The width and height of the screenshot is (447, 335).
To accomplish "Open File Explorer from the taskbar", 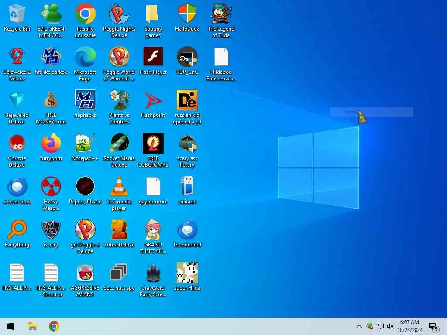I will pos(32,326).
